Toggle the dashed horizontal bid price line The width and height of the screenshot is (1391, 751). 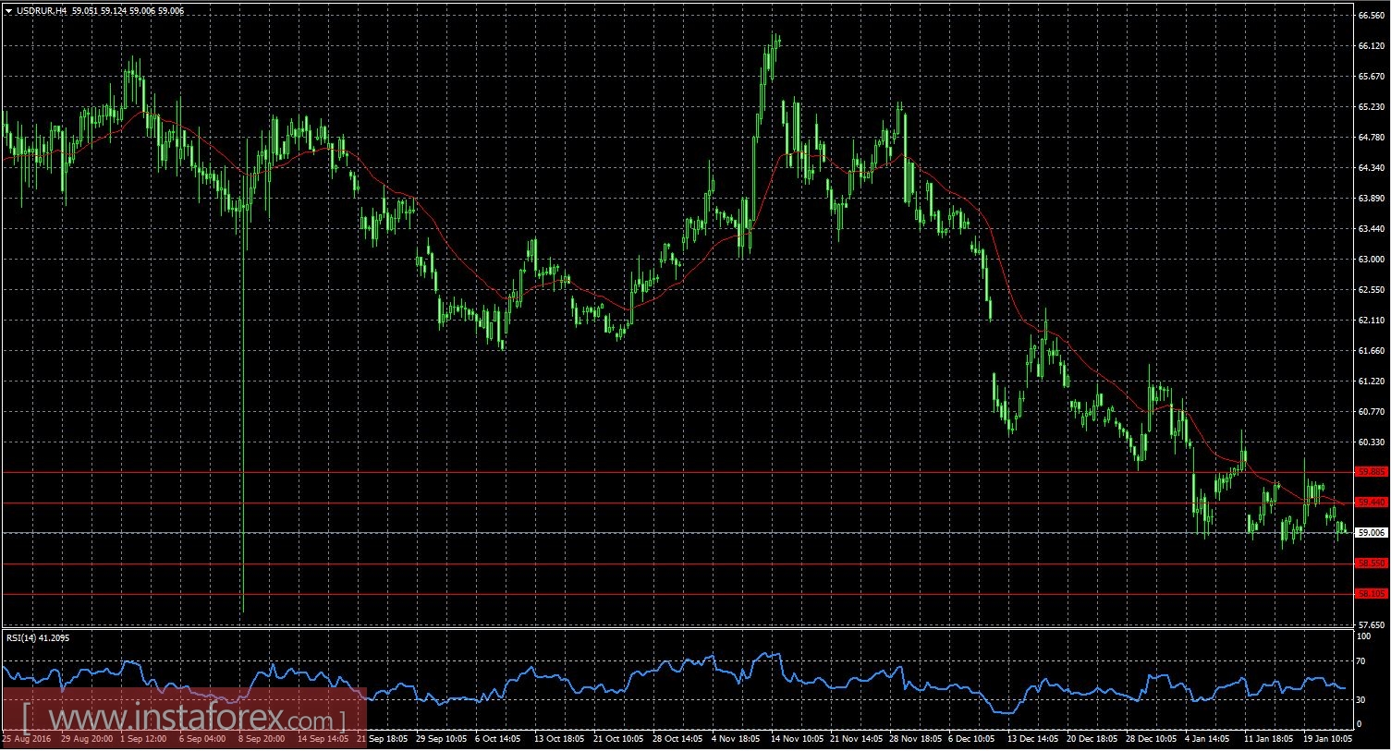(x=647, y=532)
